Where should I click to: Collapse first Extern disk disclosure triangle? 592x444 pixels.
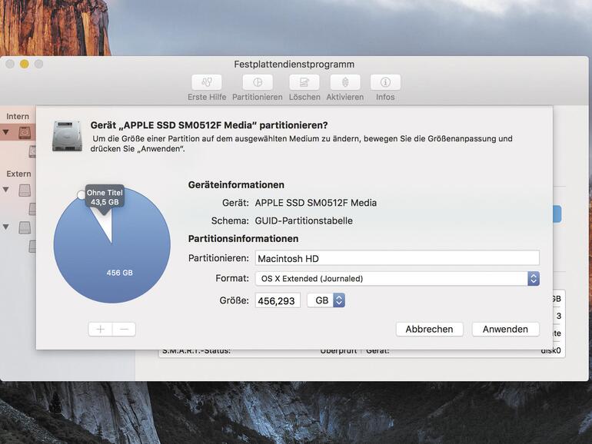[6, 190]
